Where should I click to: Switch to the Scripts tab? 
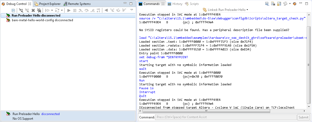coord(192,4)
